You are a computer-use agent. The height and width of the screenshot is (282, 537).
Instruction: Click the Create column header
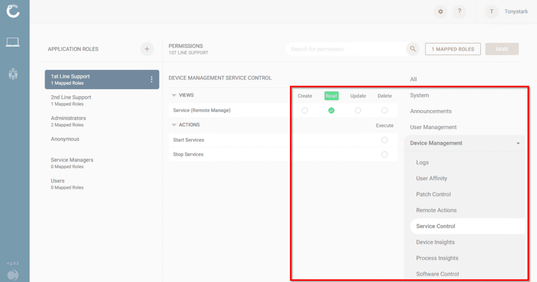point(305,96)
